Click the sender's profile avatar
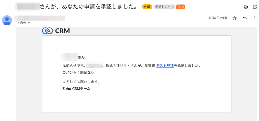The image size is (259, 121). (7, 20)
